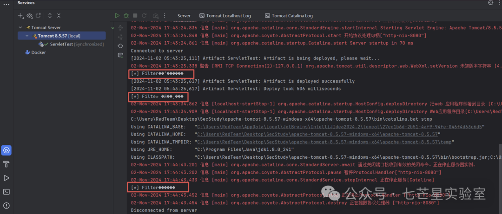This screenshot has width=502, height=214.
Task: Click the Update application refresh icon
Action: pos(120,46)
